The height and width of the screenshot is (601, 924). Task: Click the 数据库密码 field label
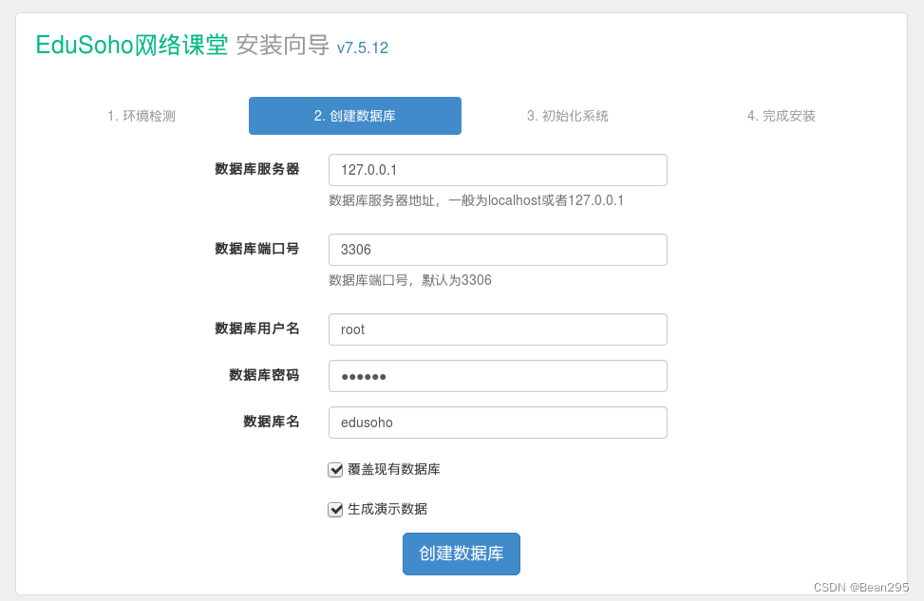click(264, 375)
